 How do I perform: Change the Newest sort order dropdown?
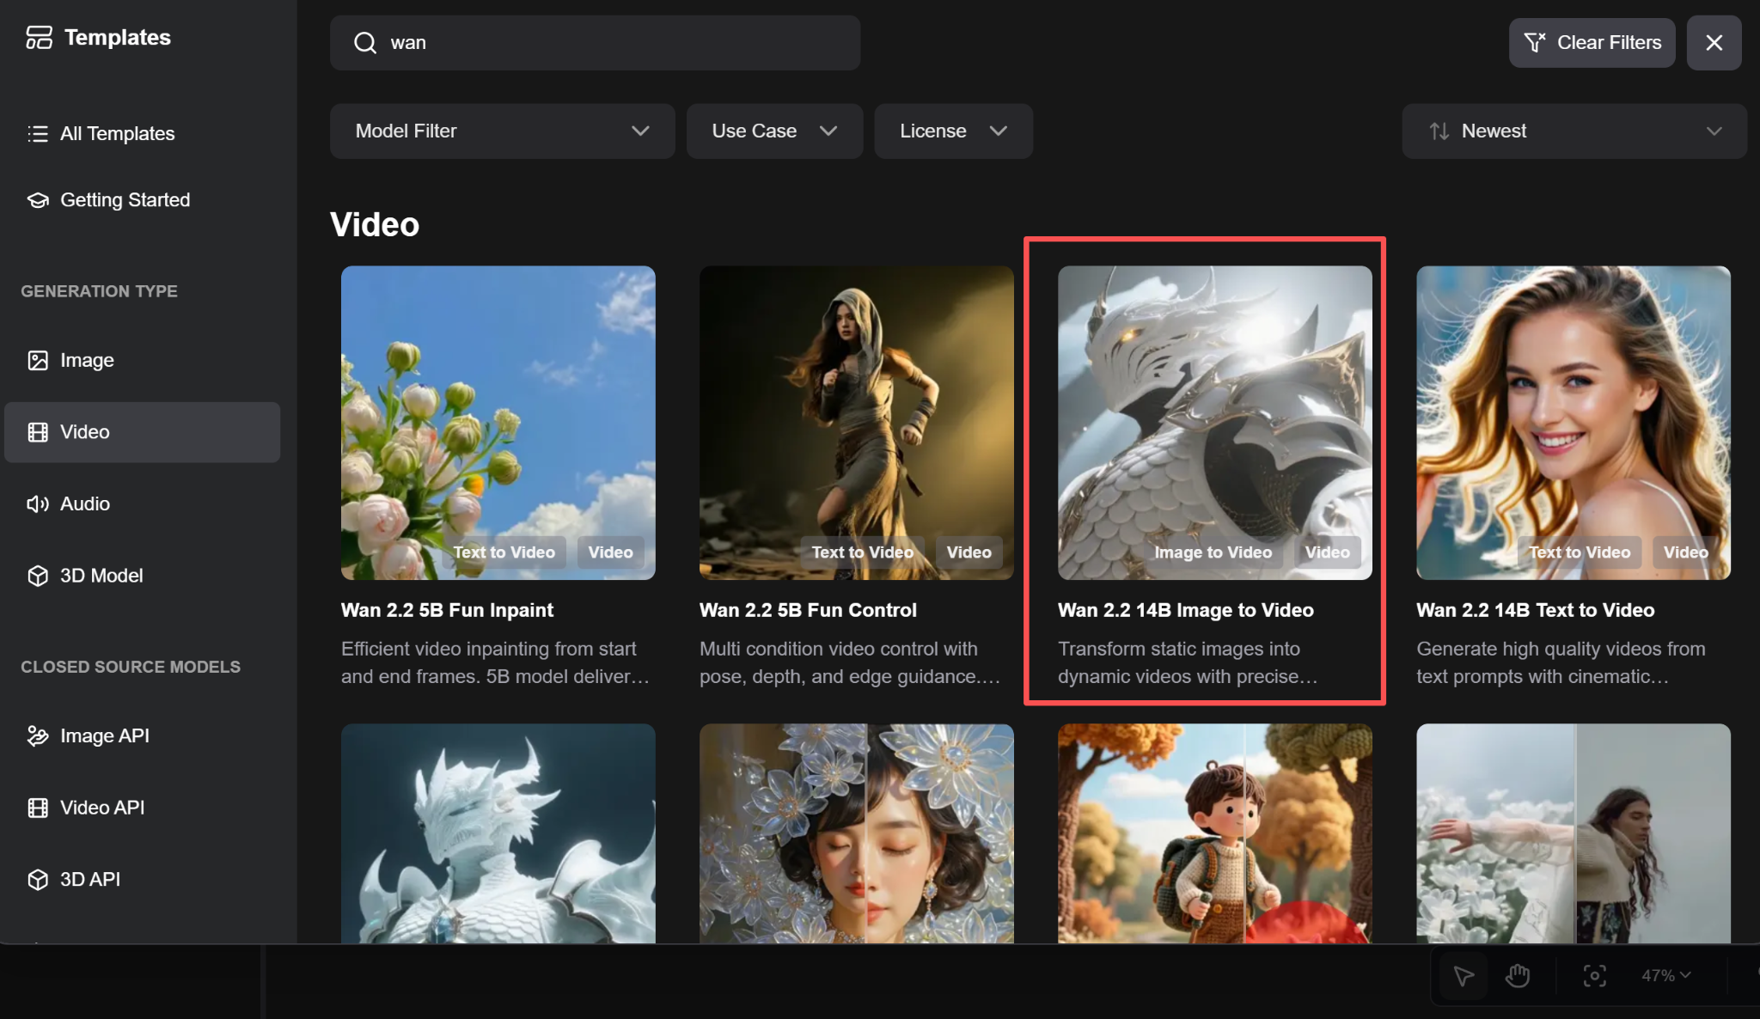(x=1574, y=131)
